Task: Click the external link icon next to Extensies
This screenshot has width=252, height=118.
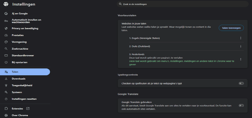Action: (28, 109)
